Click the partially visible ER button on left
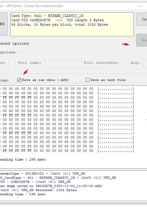Screen dimensions: 147x207 4,24
